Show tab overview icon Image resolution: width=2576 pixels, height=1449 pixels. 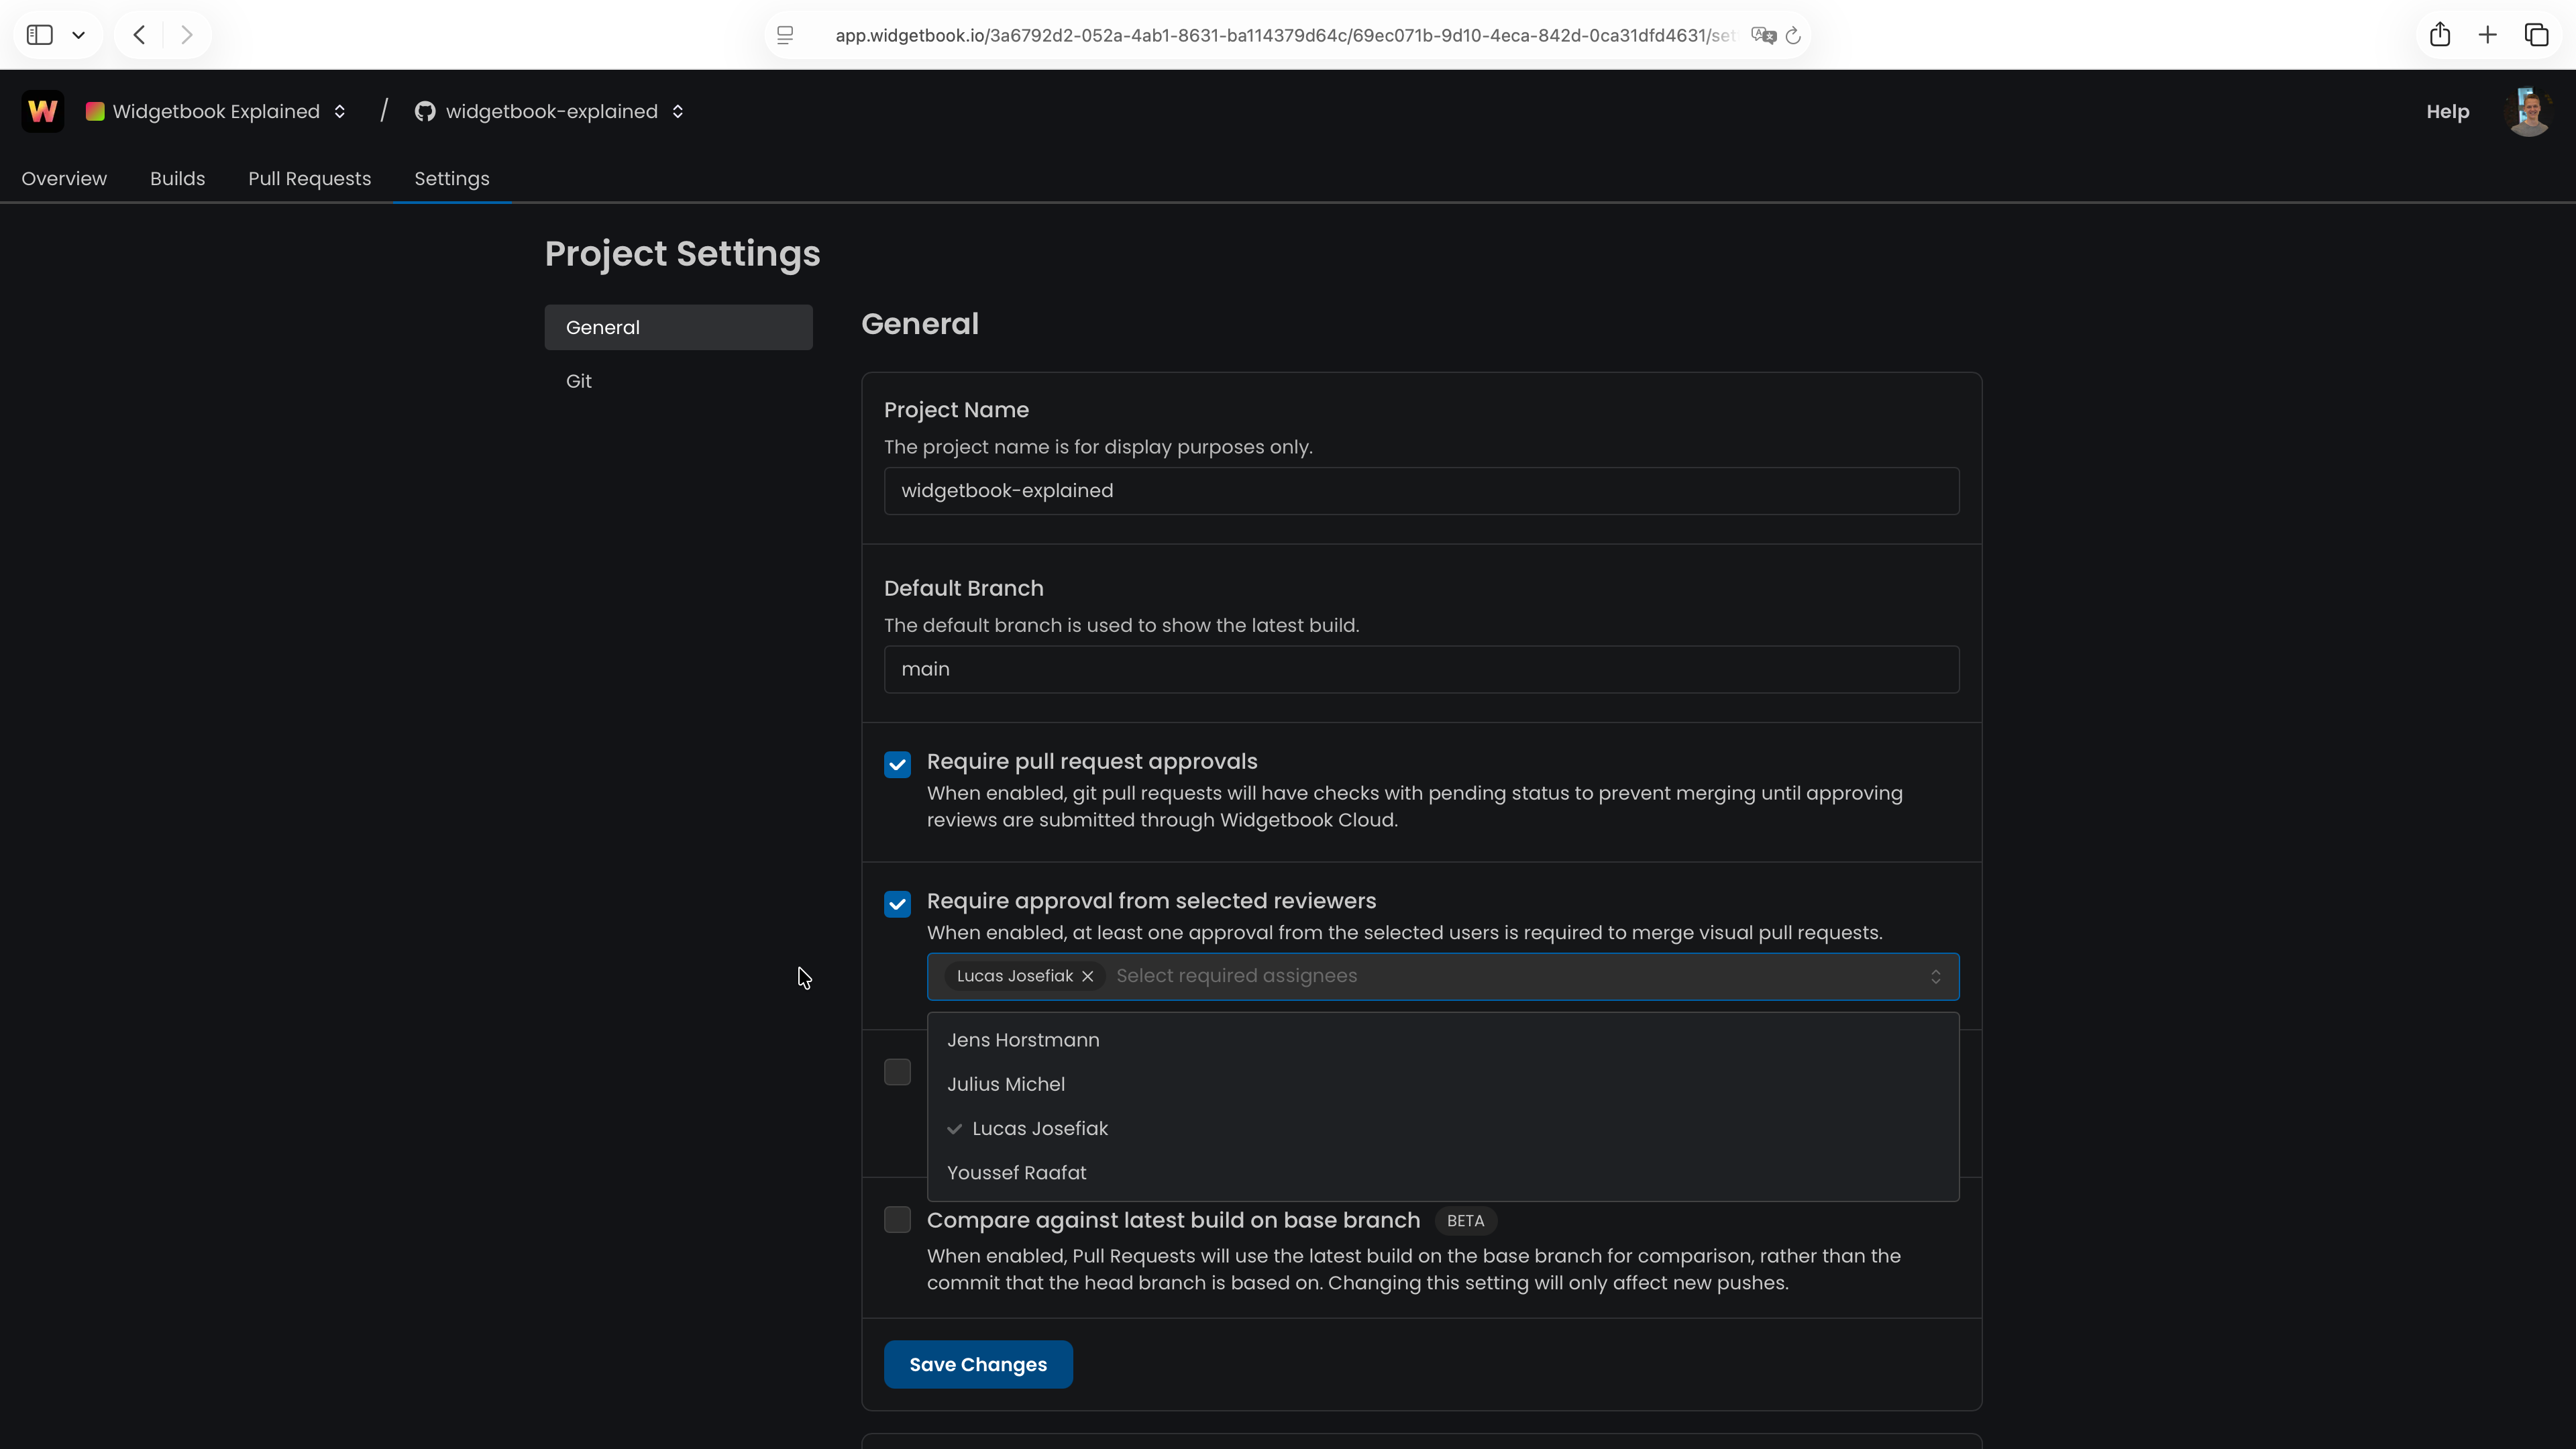tap(2536, 35)
